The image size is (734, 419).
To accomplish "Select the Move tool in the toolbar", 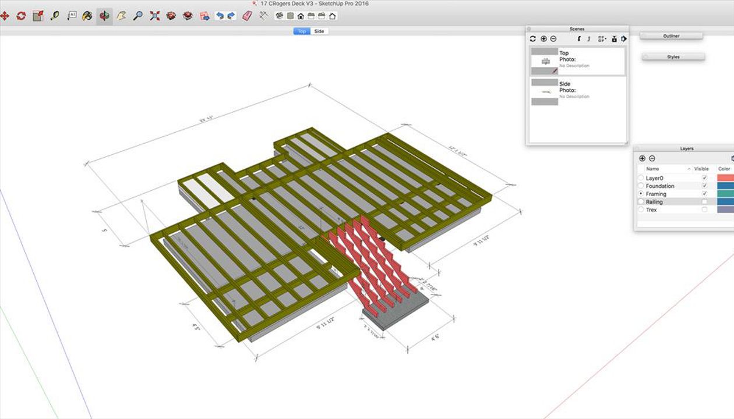I will [x=5, y=16].
